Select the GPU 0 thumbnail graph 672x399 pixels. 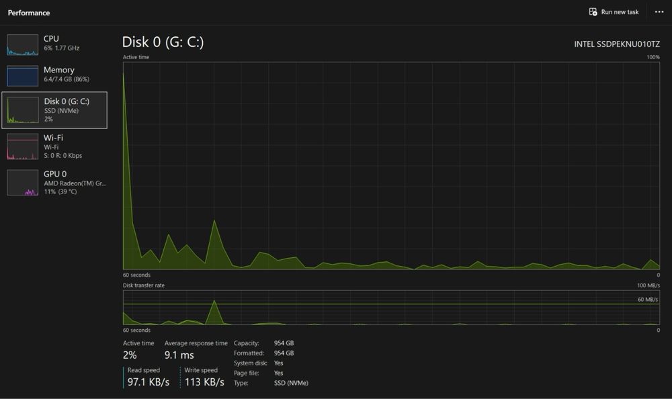(x=22, y=183)
